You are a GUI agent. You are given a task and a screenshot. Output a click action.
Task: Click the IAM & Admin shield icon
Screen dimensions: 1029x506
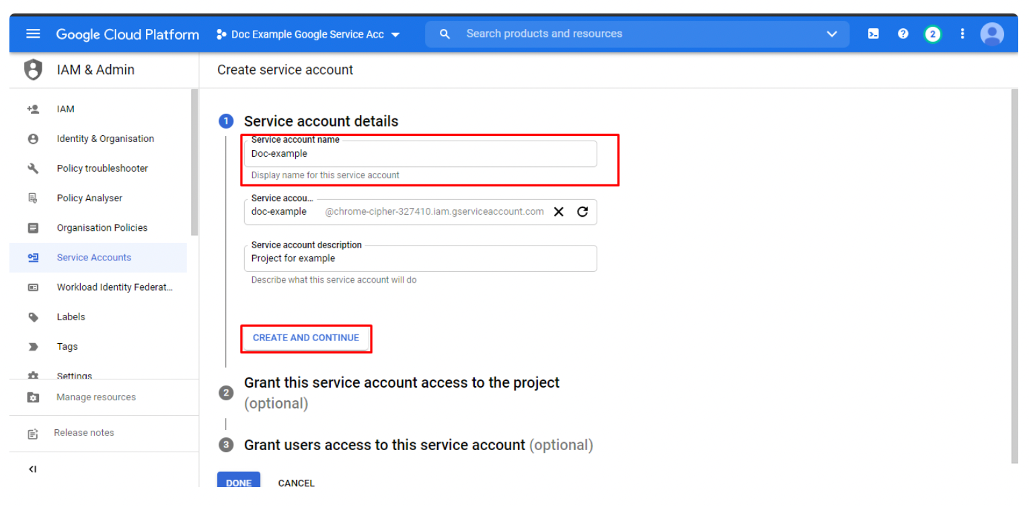33,70
